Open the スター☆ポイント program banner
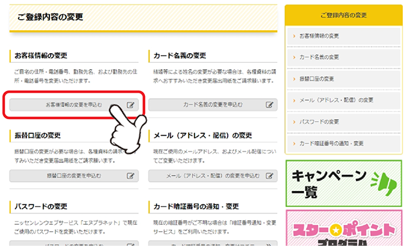410x246 pixels. 344,228
